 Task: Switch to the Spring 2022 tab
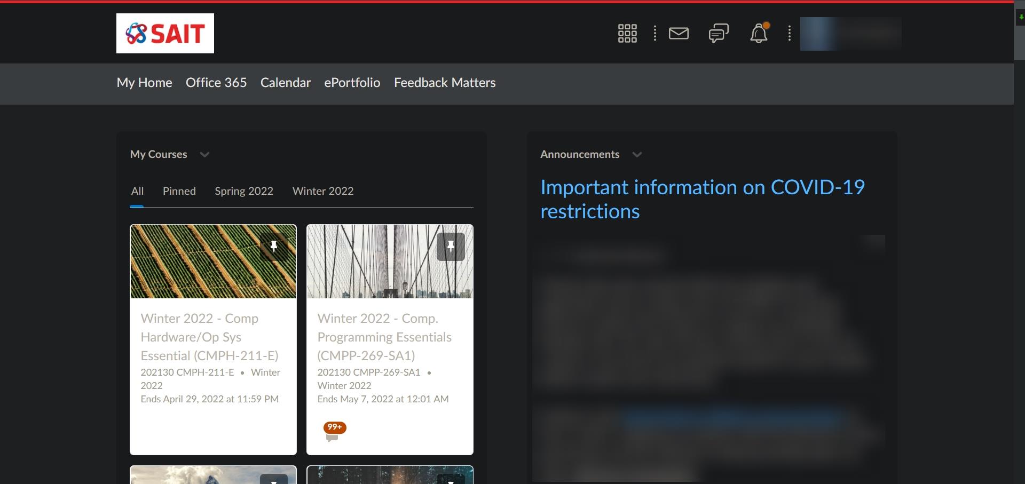tap(243, 191)
